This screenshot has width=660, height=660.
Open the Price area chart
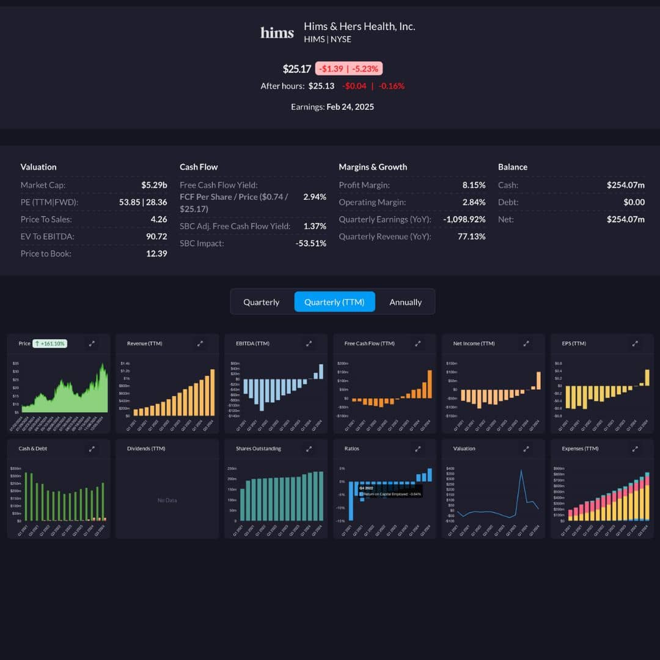[x=64, y=387]
